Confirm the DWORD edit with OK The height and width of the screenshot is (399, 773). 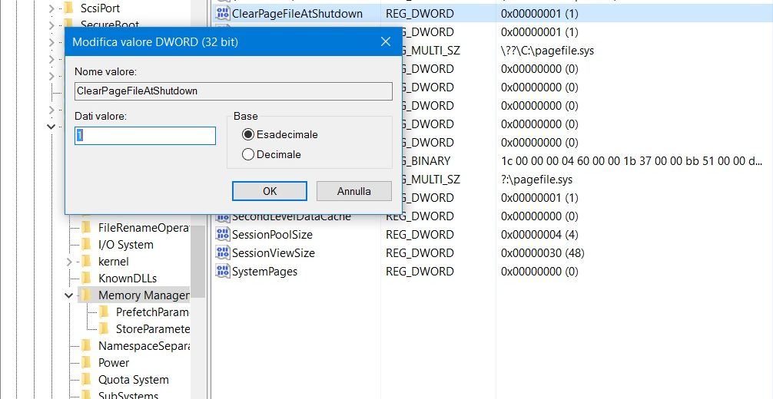coord(270,191)
